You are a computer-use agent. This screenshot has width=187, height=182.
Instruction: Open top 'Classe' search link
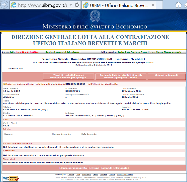pyautogui.click(x=160, y=52)
